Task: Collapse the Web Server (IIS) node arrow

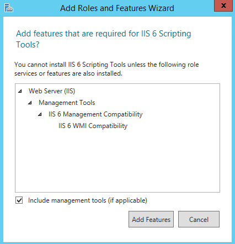Action: pos(20,91)
